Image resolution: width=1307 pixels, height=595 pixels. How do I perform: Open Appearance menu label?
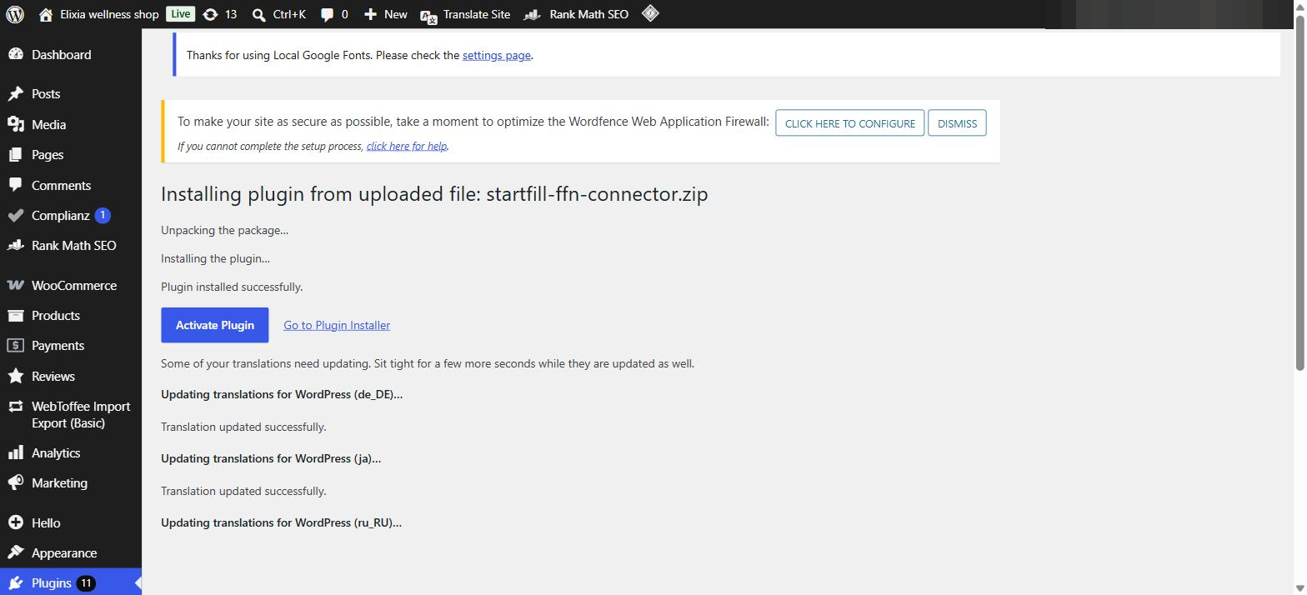[64, 553]
